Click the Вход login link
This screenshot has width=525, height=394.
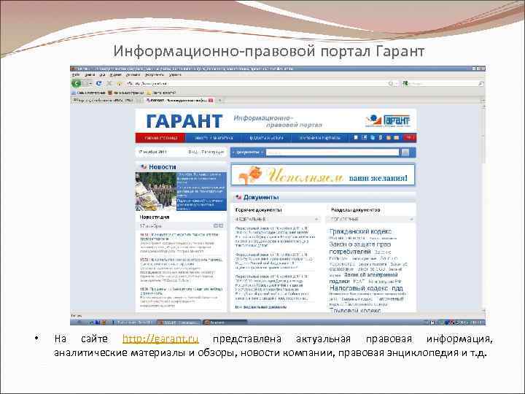click(192, 152)
